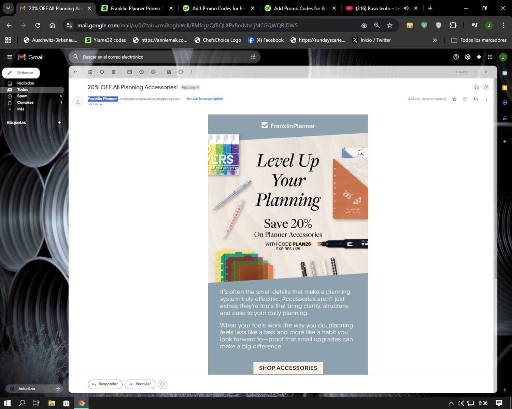Viewport: 512px width, 409px height.
Task: Open the Google account avatar in Gmail
Action: coord(503,57)
